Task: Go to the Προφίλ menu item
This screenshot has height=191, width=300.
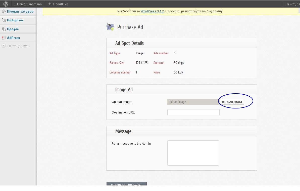Action: pos(13,29)
